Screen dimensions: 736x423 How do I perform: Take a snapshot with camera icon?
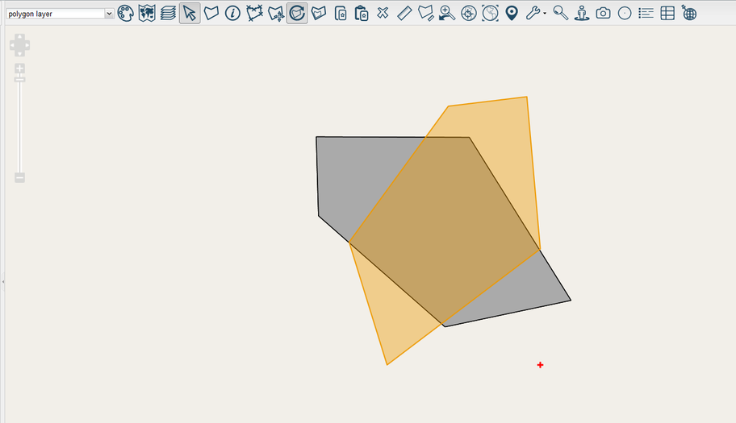click(603, 13)
